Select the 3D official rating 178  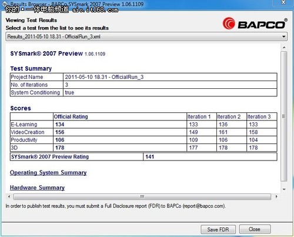click(x=60, y=148)
